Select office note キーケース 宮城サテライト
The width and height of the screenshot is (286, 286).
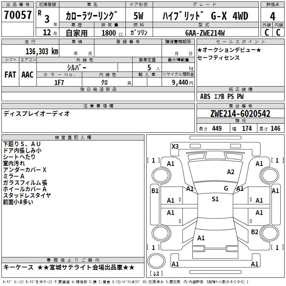click(x=69, y=267)
